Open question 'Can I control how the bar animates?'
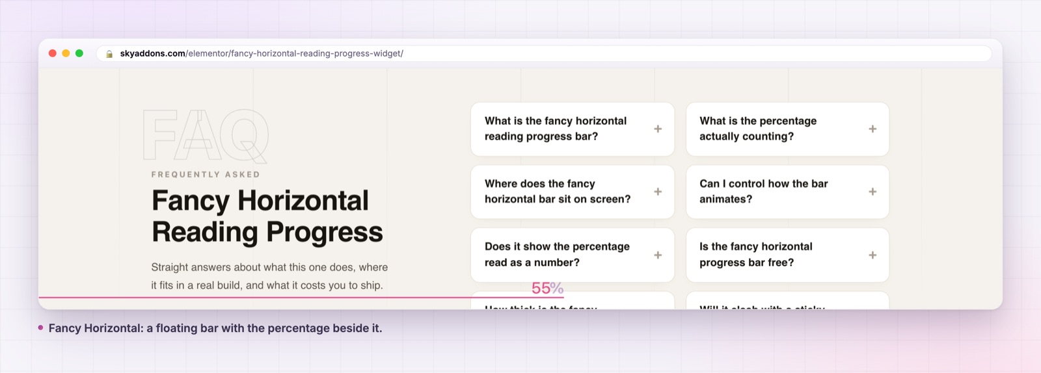Image resolution: width=1041 pixels, height=373 pixels. click(x=787, y=192)
